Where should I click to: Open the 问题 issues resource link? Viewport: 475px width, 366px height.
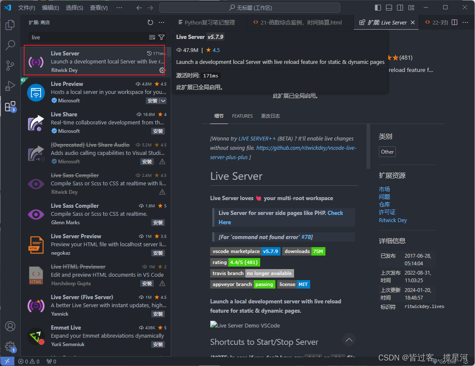tap(384, 197)
